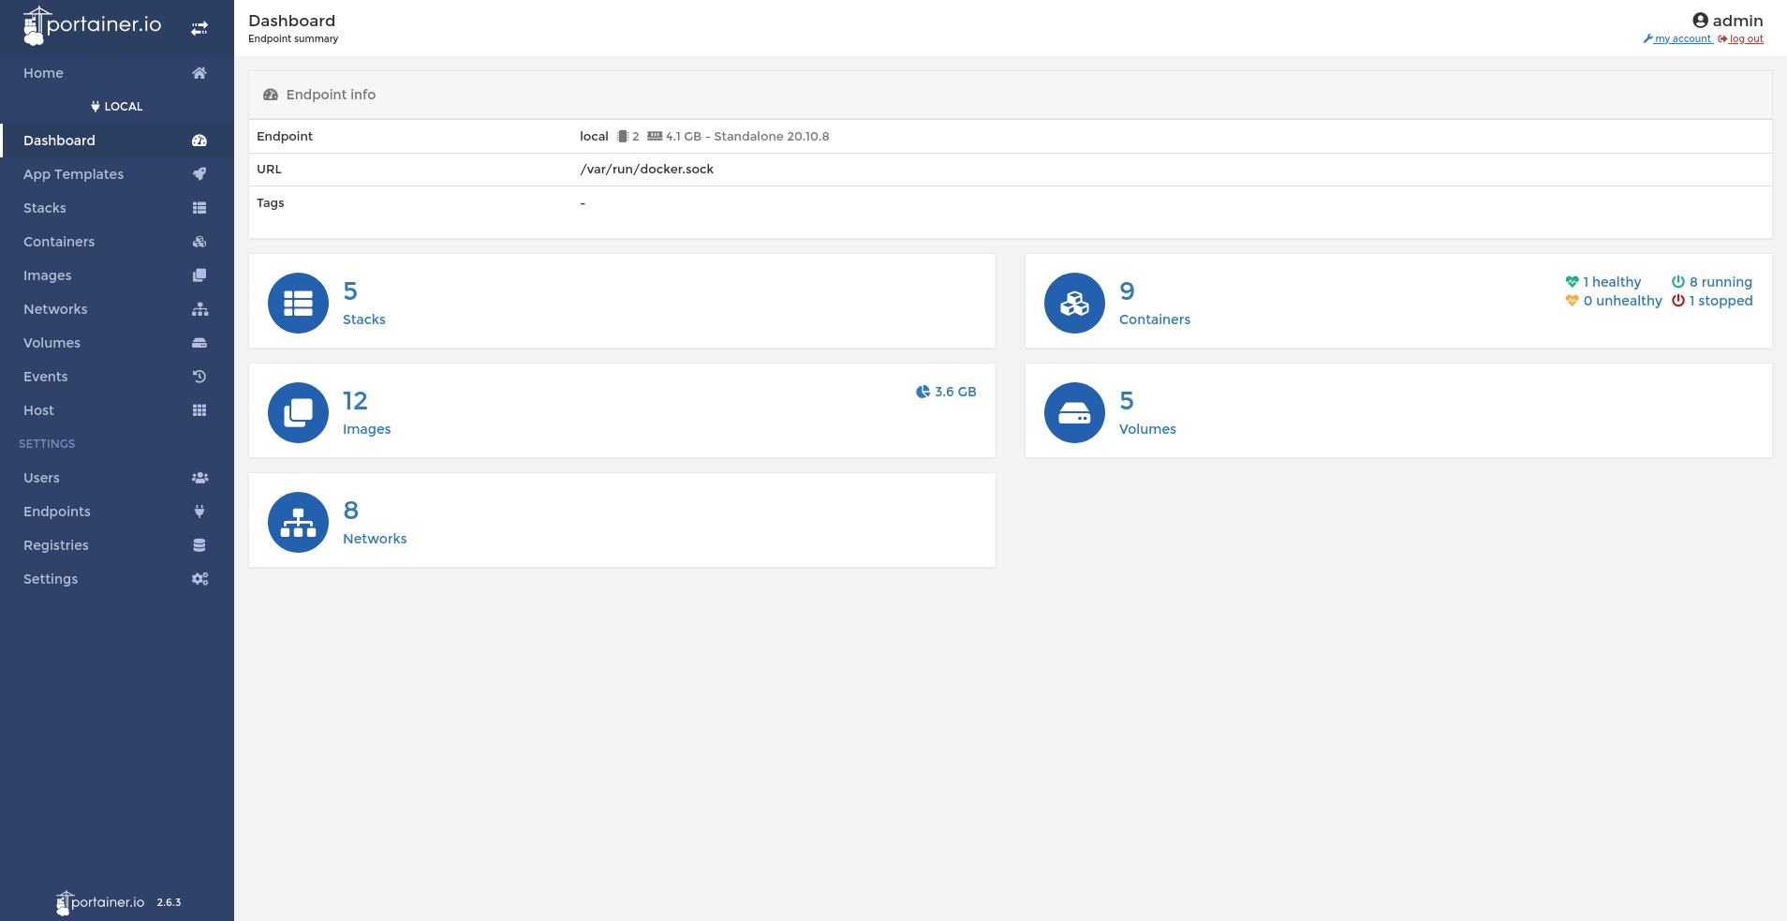The image size is (1787, 921).
Task: Open the Containers cubes tile icon
Action: 1074,303
